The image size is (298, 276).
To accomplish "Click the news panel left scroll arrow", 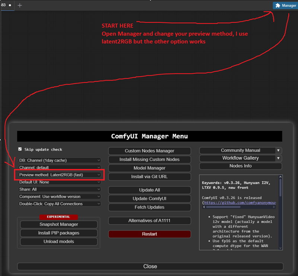I will coord(204,207).
